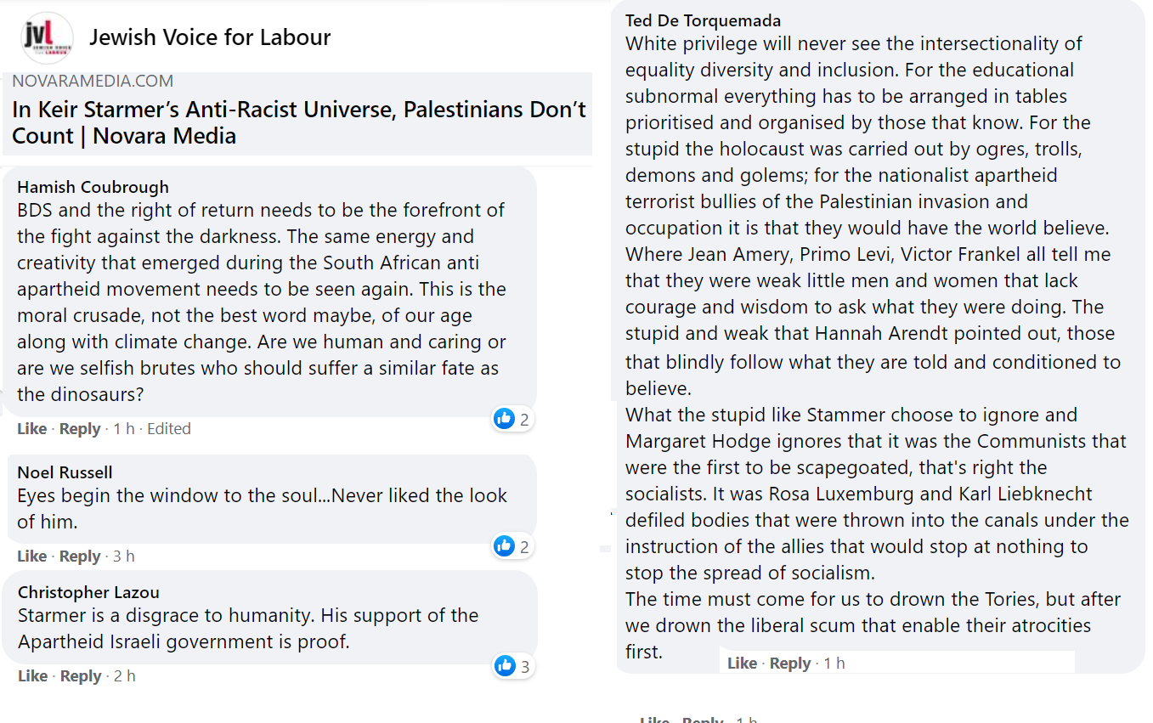Screen dimensions: 1153x723
Task: Reply to Ted De Torquemada's comment
Action: [789, 664]
